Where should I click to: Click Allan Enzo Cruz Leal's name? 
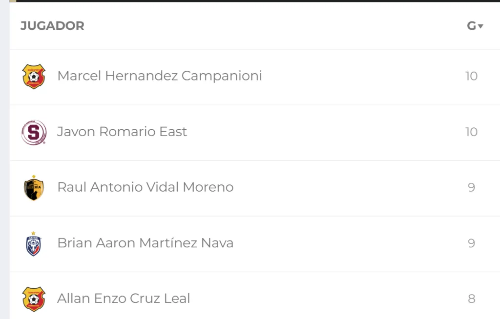[x=123, y=298]
